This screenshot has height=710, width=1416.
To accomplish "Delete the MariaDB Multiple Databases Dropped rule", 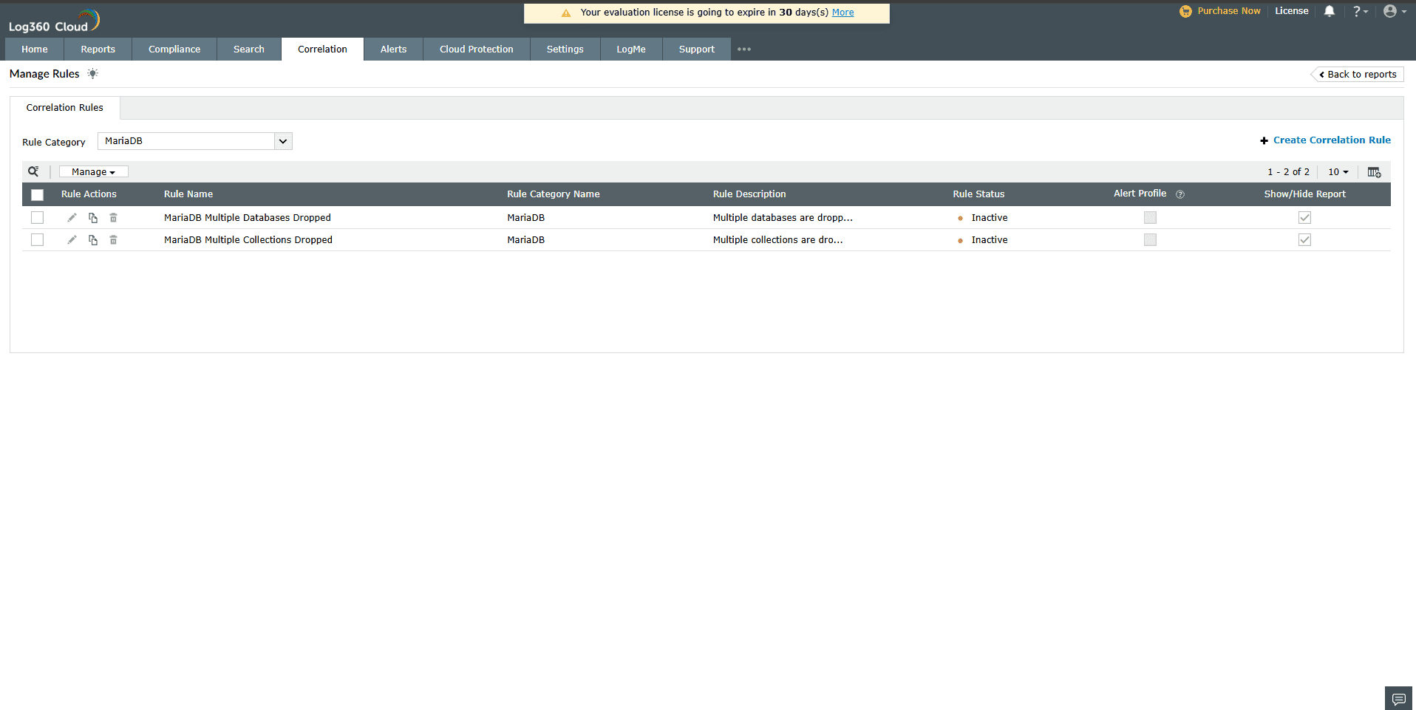I will tap(113, 218).
